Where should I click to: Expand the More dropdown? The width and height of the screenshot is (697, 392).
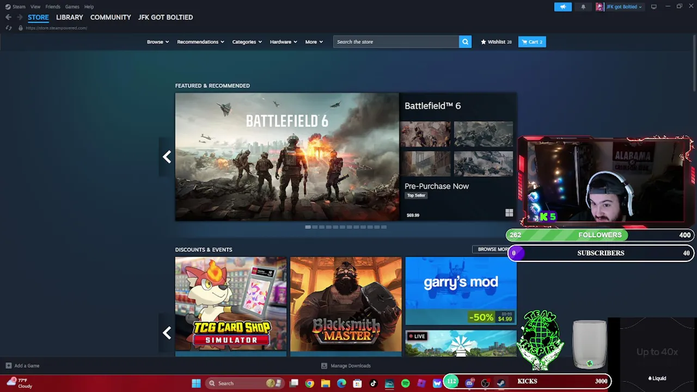(x=314, y=42)
